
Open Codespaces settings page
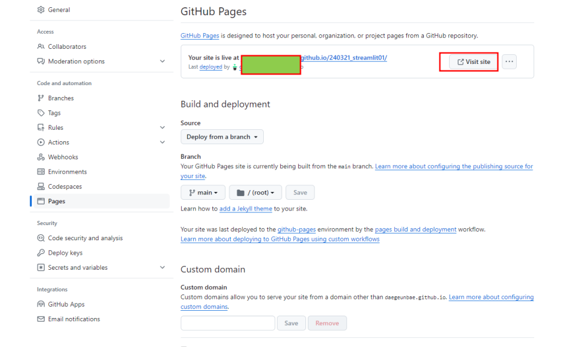click(65, 186)
